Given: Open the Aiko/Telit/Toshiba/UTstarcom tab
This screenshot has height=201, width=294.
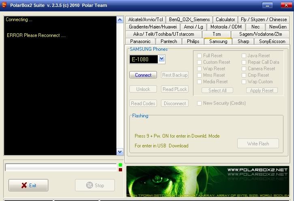Looking at the screenshot, I should coord(163,34).
